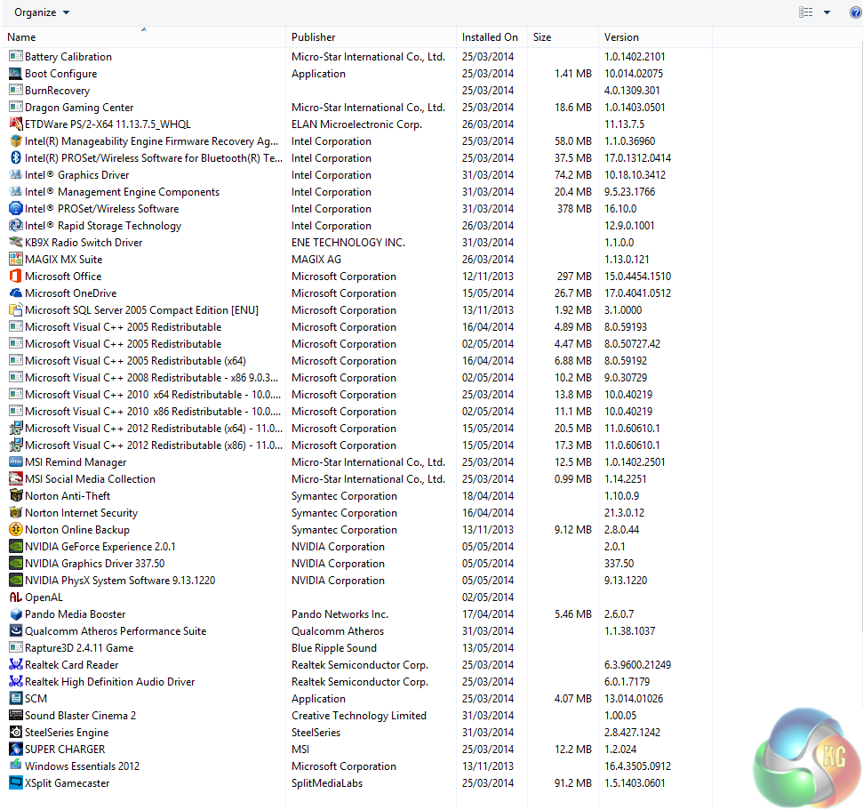Sort by Version column header
This screenshot has height=810, width=863.
(x=621, y=36)
